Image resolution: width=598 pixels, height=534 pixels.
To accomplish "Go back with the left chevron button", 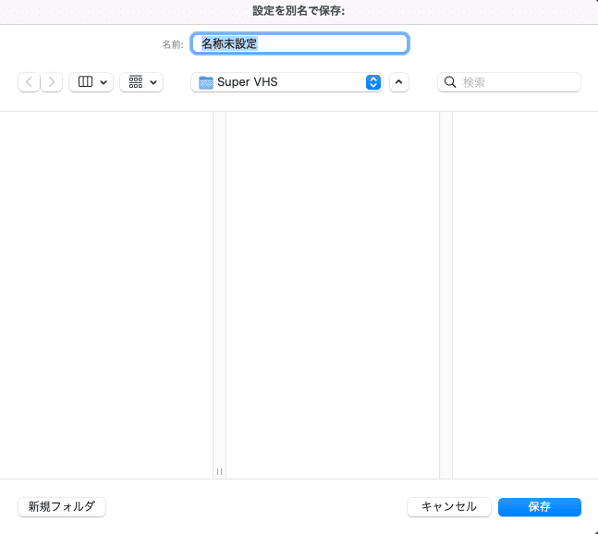I will (29, 82).
